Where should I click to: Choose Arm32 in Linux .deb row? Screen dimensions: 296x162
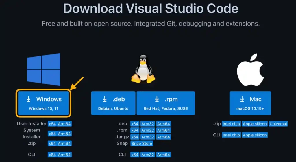coord(148,124)
